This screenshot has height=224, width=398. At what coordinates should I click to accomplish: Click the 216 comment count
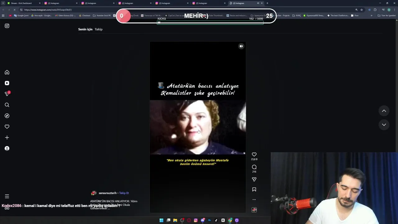(x=254, y=172)
